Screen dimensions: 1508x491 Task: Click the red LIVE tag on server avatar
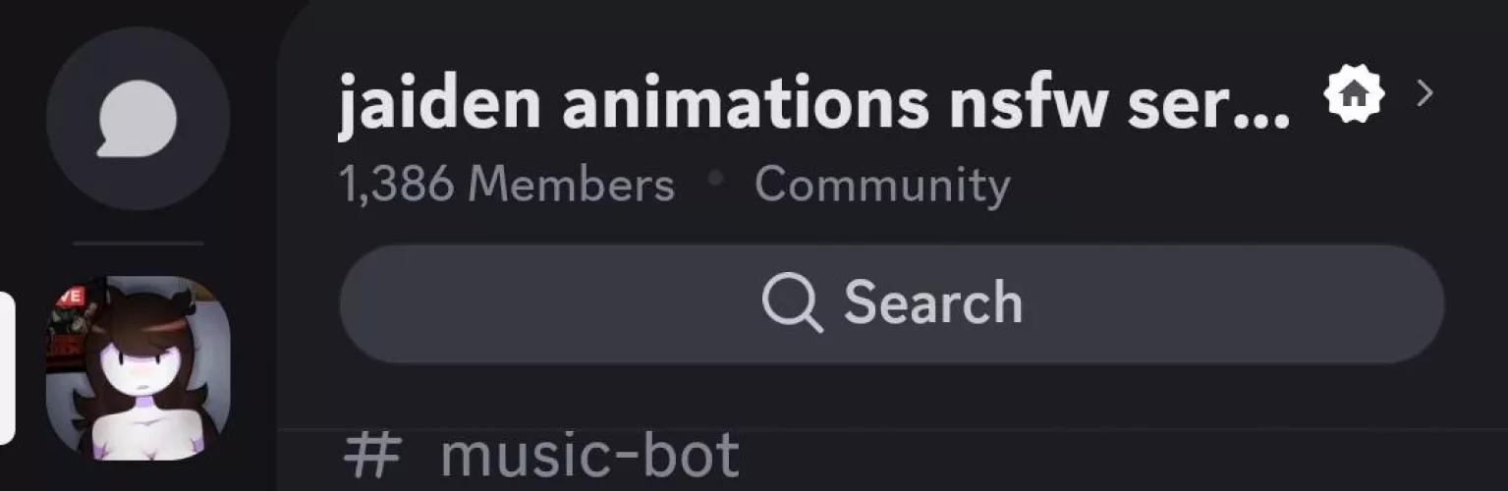pos(68,297)
